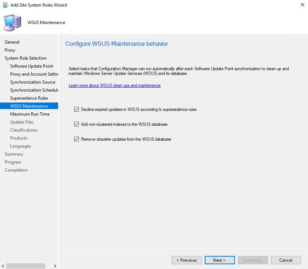Disable Remove obsolete updates from WSUS database
The width and height of the screenshot is (308, 269).
(x=76, y=139)
